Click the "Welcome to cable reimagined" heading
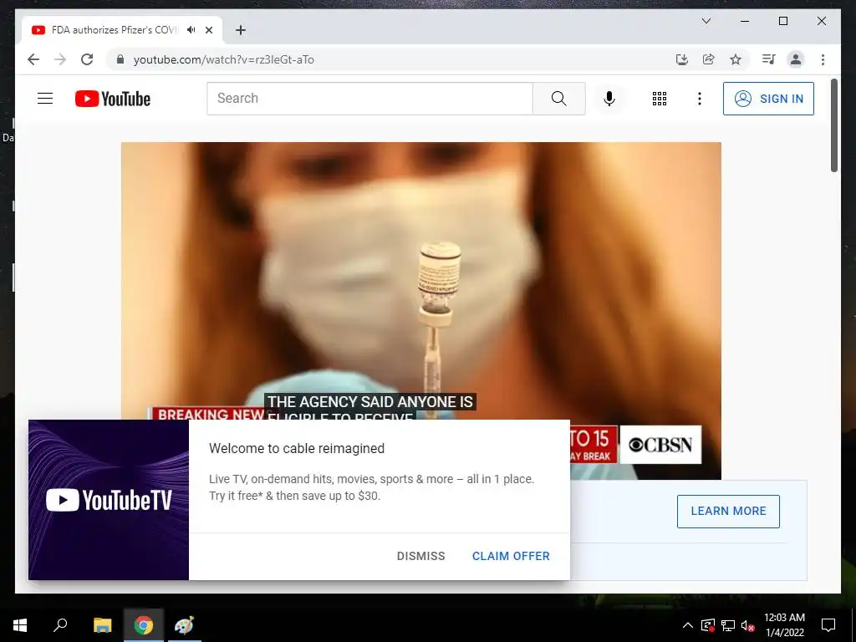This screenshot has height=642, width=856. point(297,448)
